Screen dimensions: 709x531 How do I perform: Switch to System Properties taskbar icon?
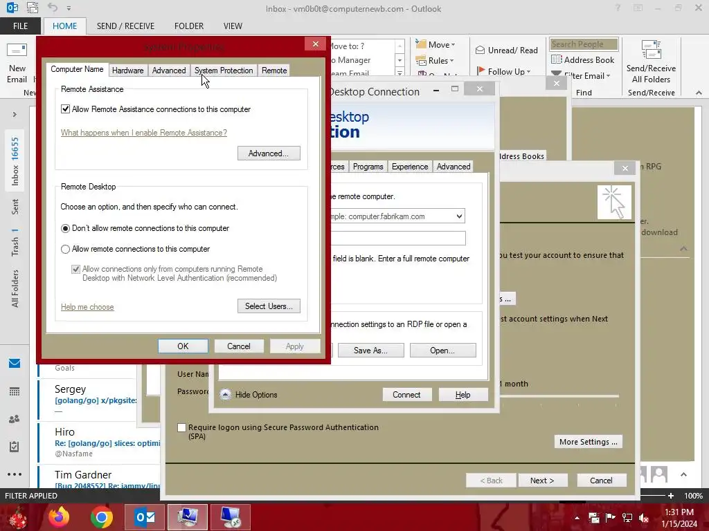187,517
